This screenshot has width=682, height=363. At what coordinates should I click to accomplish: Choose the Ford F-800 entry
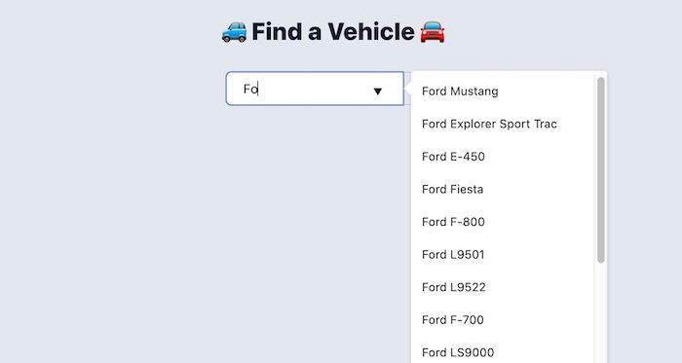coord(503,222)
